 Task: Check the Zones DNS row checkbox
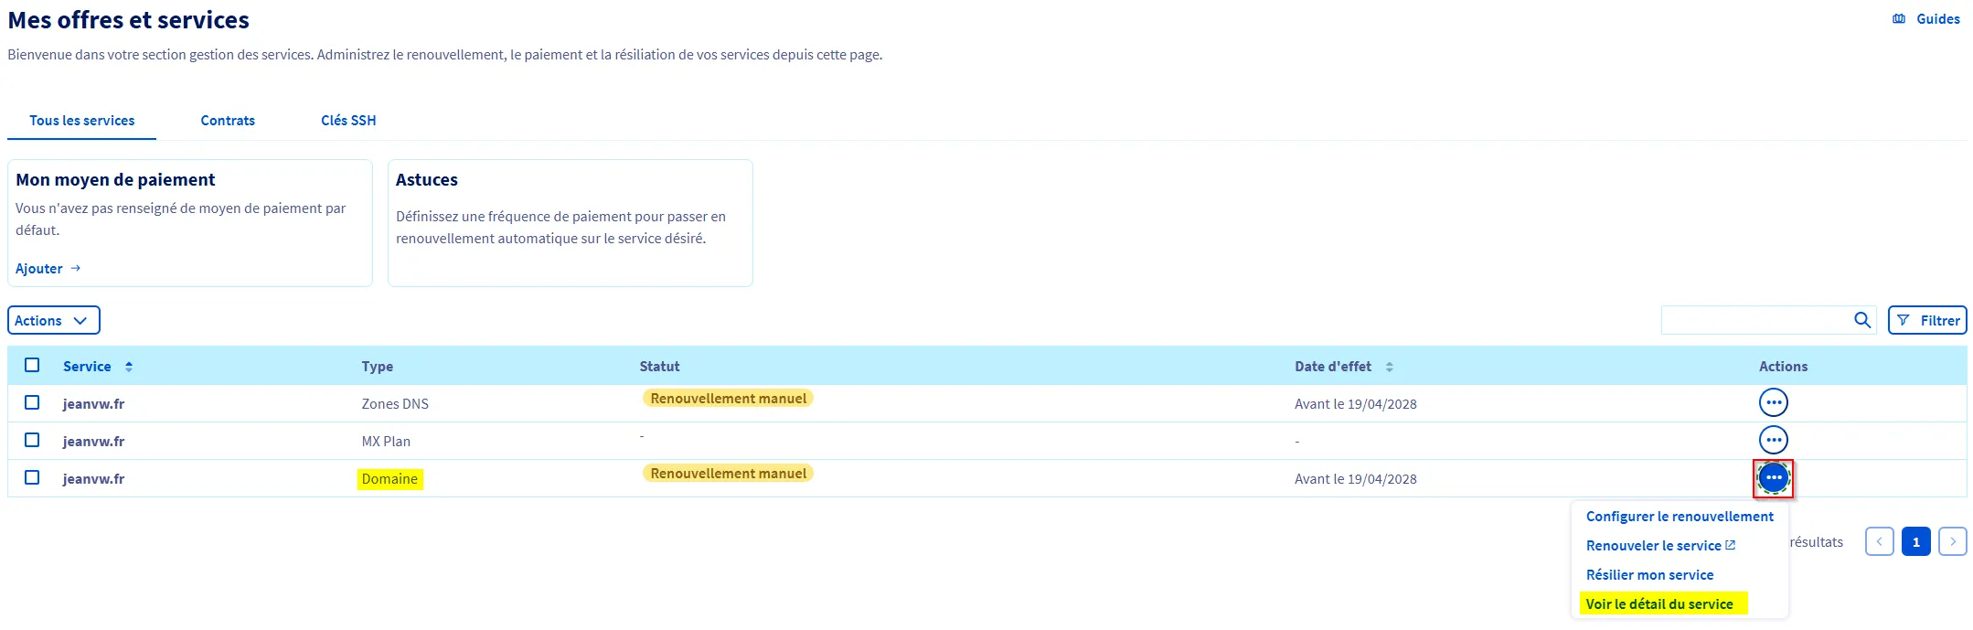pyautogui.click(x=32, y=402)
